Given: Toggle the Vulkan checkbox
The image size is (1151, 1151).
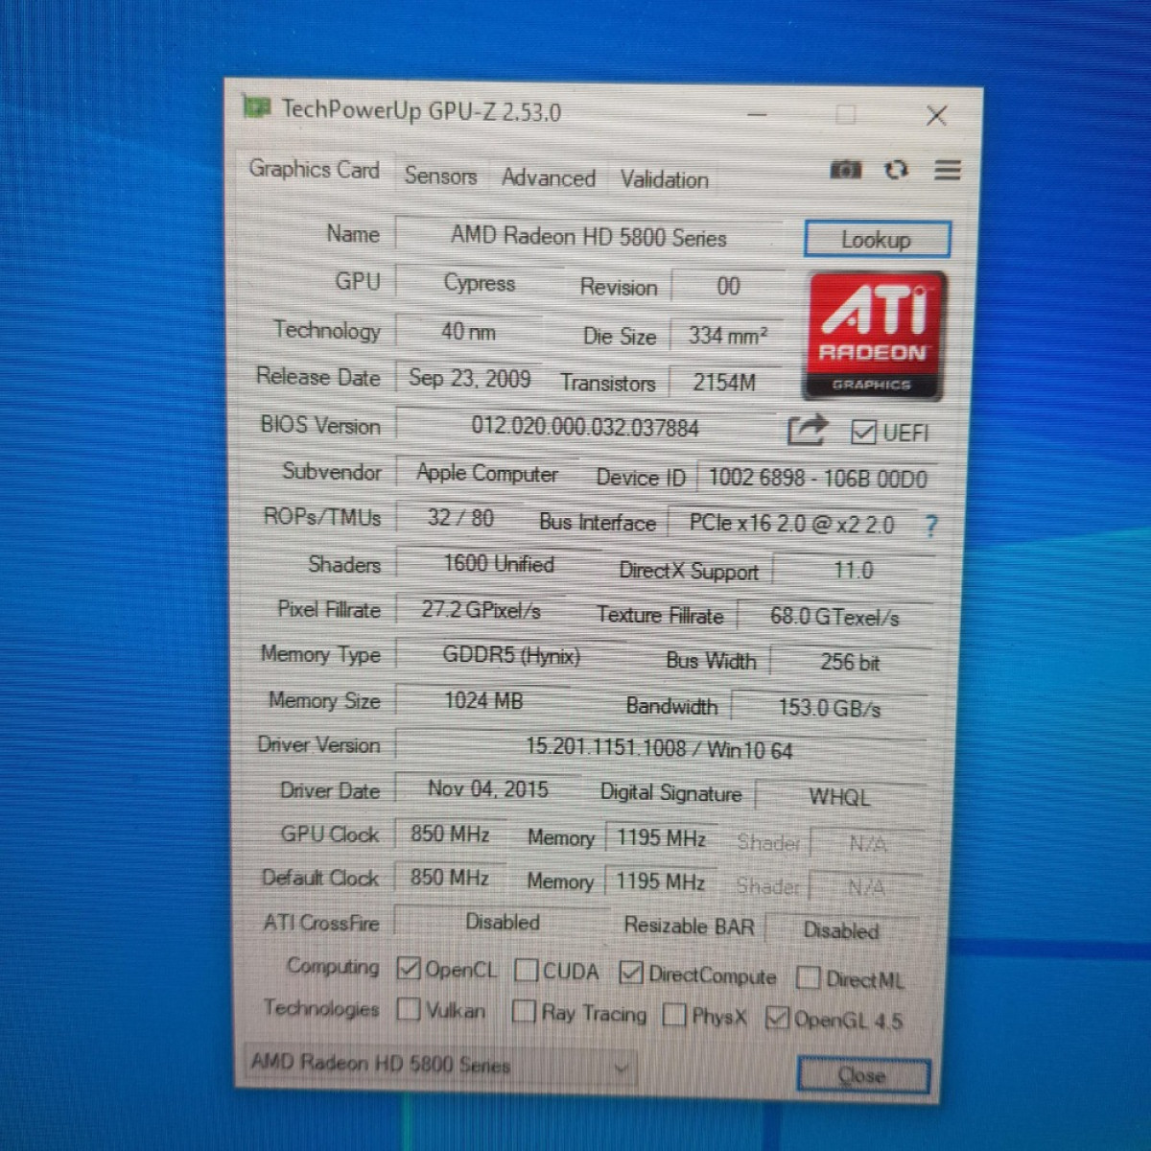Looking at the screenshot, I should (x=409, y=1009).
